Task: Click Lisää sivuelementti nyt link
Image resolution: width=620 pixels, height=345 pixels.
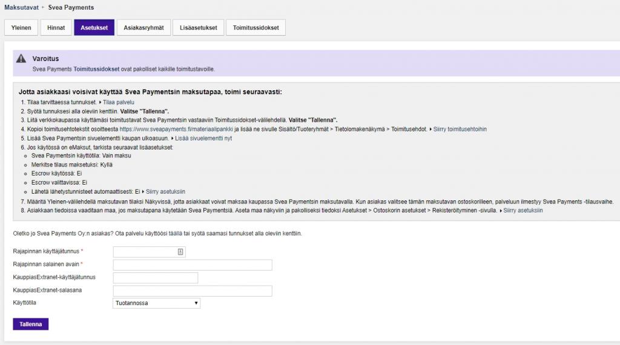Action: [x=203, y=139]
